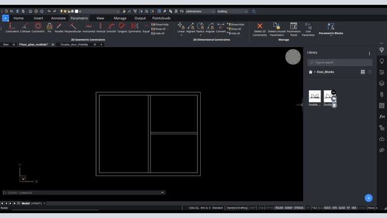Open the Settings sliders side panel icon
Viewport: 387px width, 218px height.
click(x=382, y=72)
